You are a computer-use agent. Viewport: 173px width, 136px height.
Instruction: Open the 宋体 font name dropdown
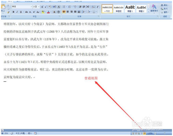pyautogui.click(x=22, y=7)
